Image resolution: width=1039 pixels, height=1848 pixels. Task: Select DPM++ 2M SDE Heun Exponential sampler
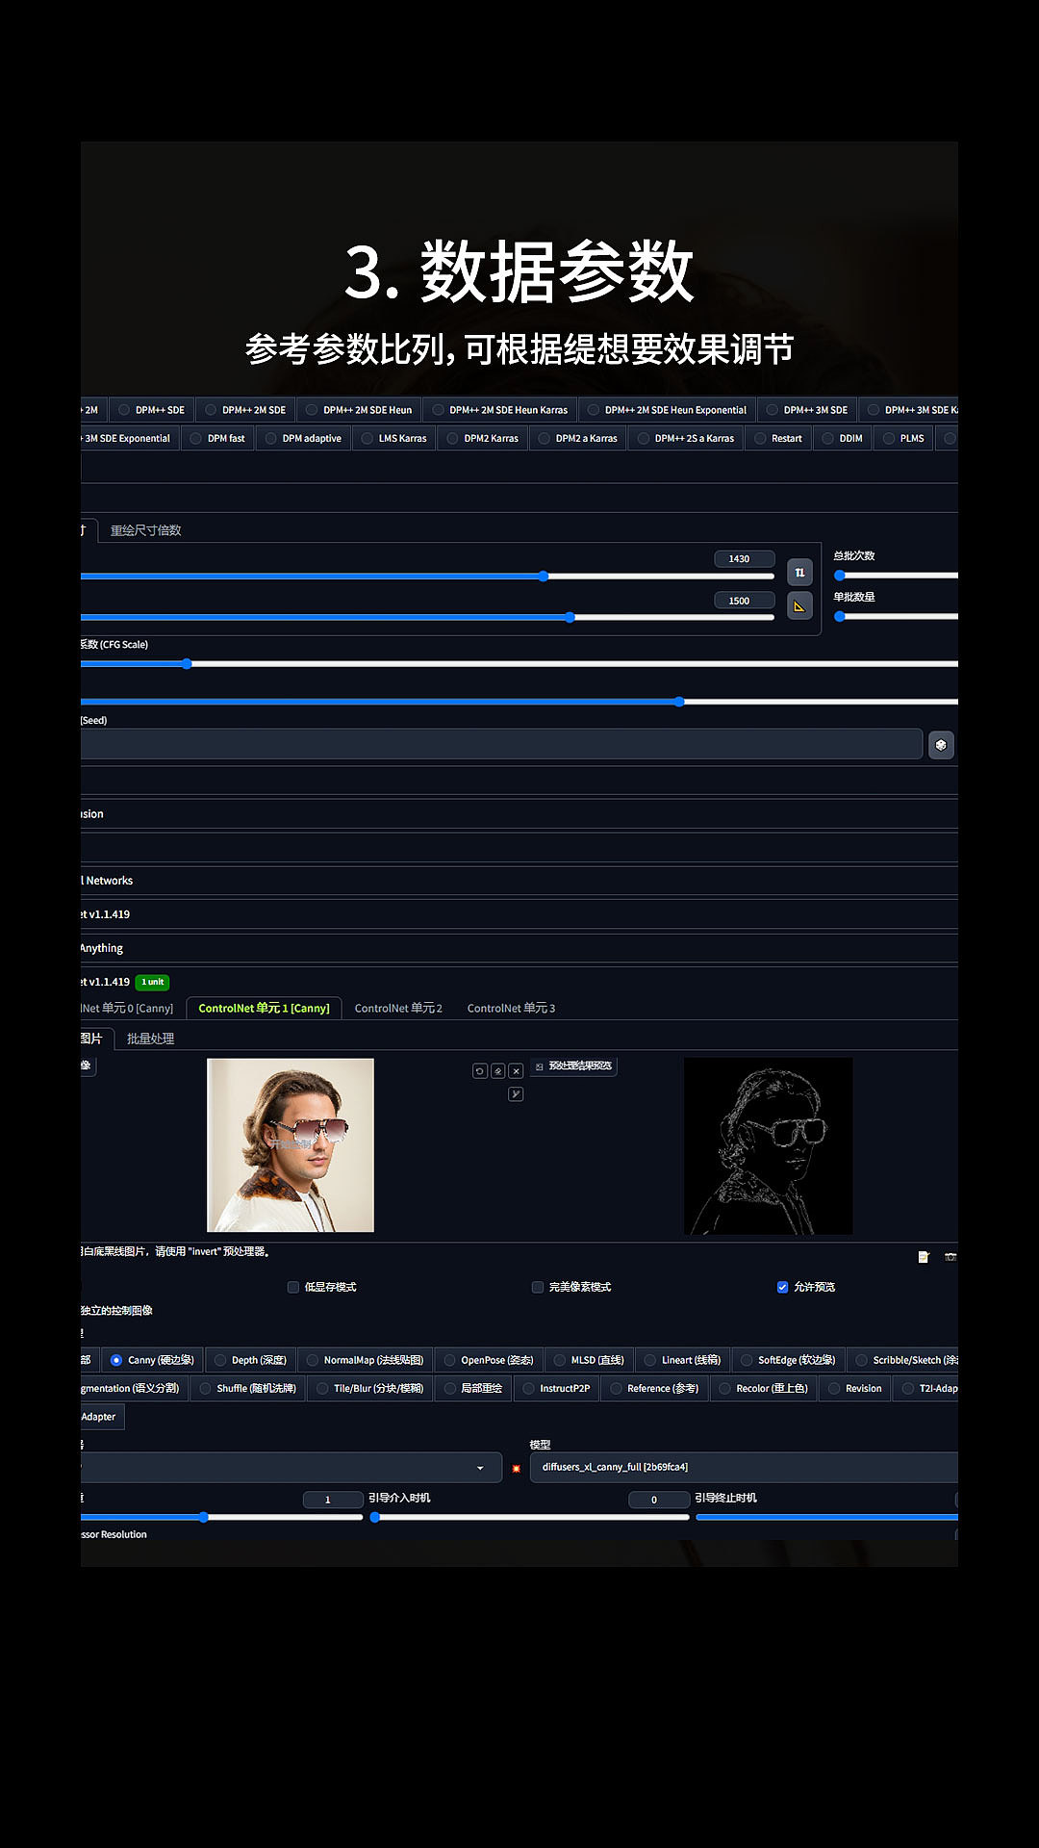pyautogui.click(x=667, y=410)
